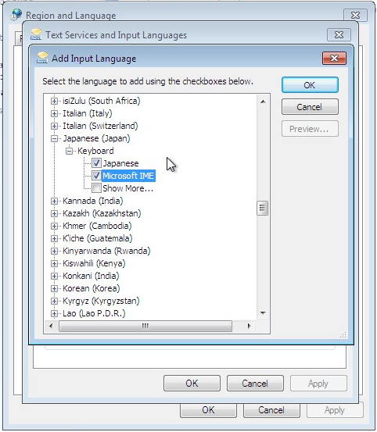The height and width of the screenshot is (432, 377).
Task: Select Khmer (Cambodia) tree item
Action: pos(97,226)
